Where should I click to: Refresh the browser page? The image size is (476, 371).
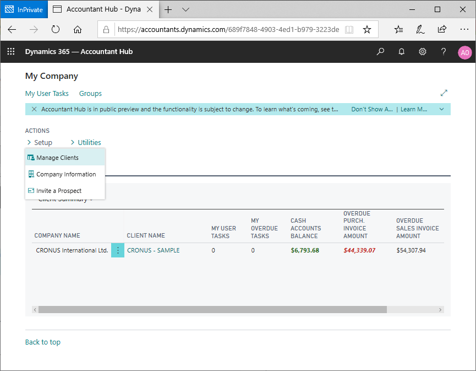(x=55, y=30)
